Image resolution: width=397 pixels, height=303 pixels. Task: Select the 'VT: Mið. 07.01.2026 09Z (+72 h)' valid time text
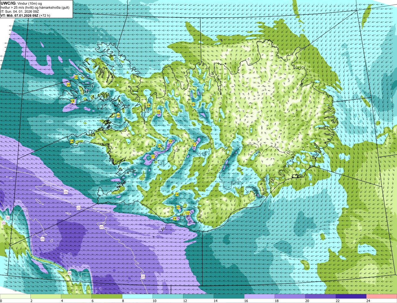coord(25,15)
